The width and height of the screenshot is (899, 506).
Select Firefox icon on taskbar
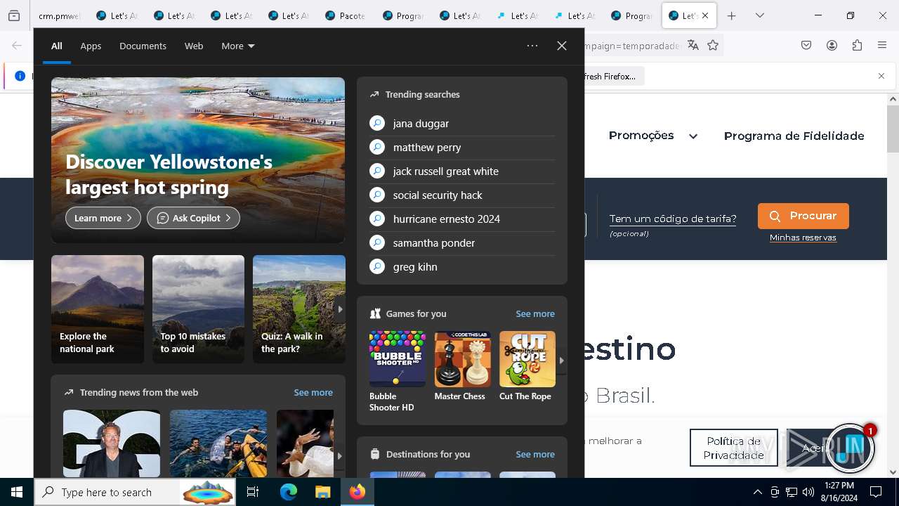(357, 492)
